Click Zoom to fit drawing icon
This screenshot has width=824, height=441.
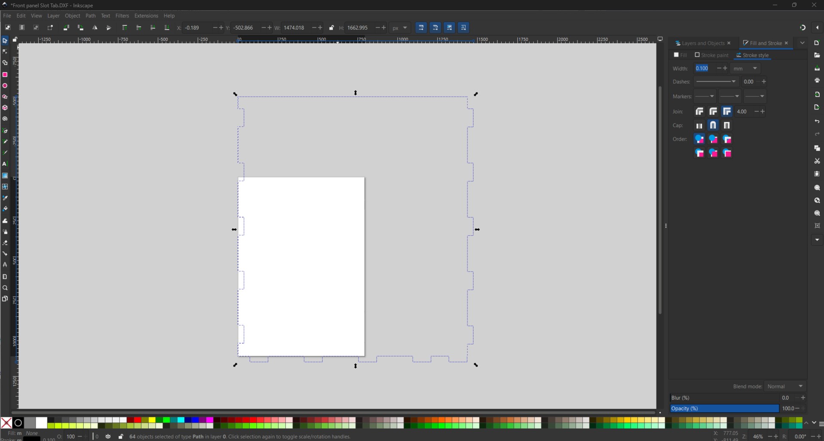tap(817, 201)
